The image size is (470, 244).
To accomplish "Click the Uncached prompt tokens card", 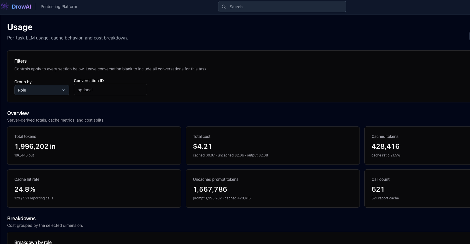I will (273, 189).
